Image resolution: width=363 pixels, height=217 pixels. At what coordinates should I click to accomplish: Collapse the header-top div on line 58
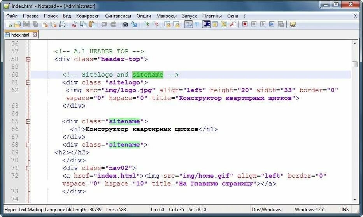[x=28, y=59]
